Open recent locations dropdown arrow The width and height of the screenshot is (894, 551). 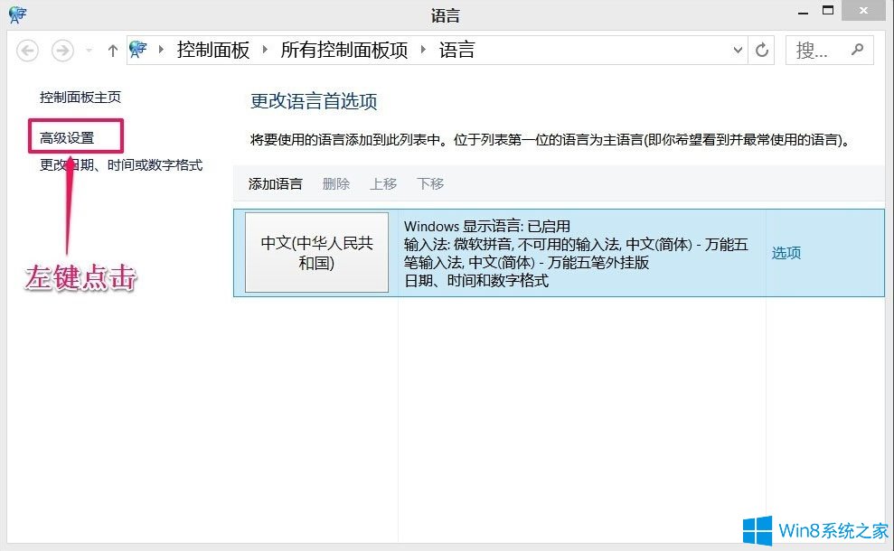(89, 51)
